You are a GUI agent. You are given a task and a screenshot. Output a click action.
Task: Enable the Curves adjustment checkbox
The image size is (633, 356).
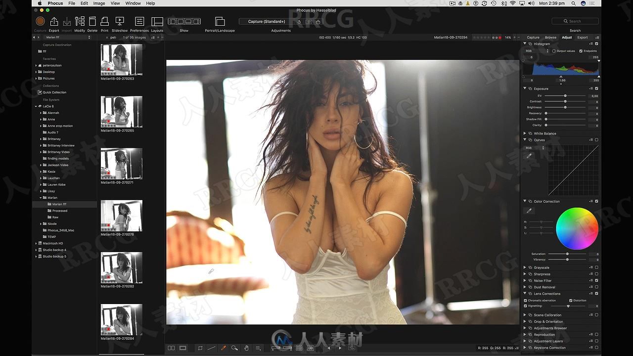pos(597,140)
